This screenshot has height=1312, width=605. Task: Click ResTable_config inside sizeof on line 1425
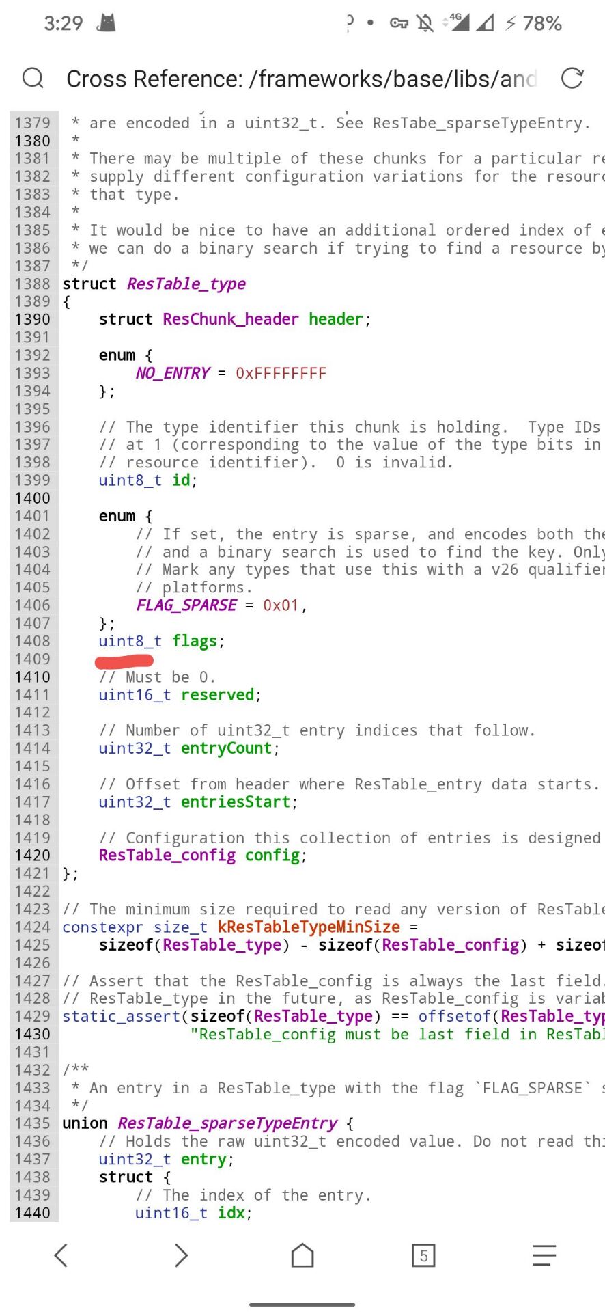point(451,945)
